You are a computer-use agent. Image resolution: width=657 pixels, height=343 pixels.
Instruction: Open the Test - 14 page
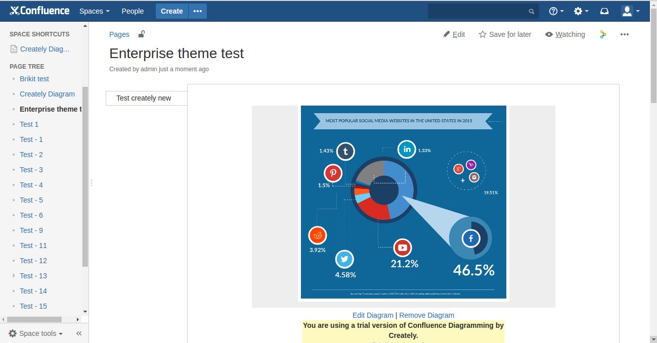point(33,291)
